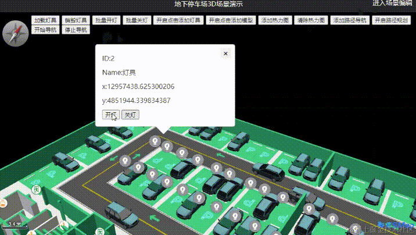Enable 开启点击添加模型 mode

click(231, 20)
